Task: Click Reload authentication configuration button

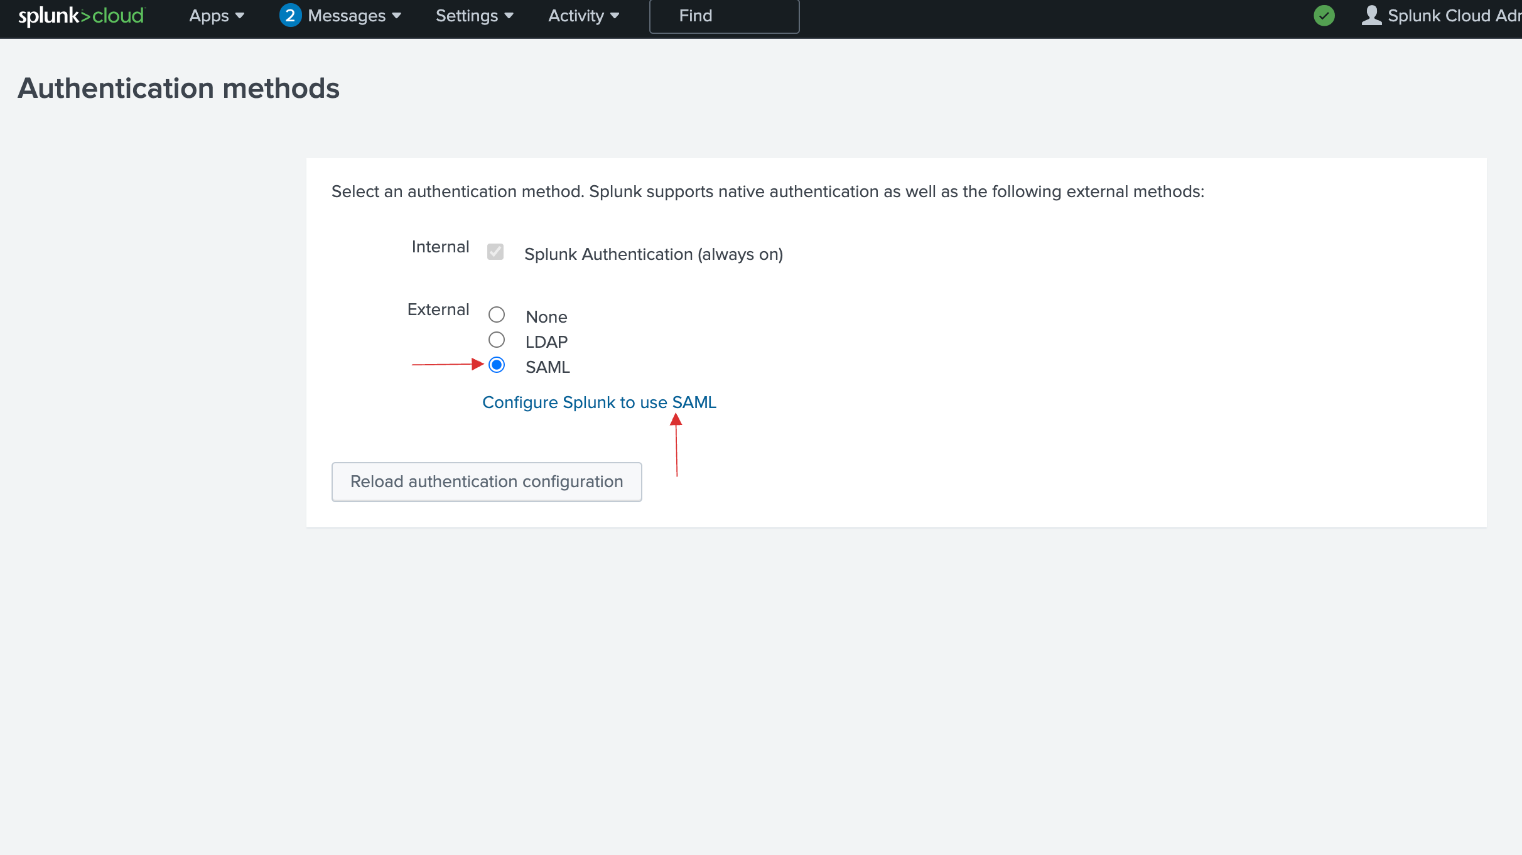Action: (487, 481)
